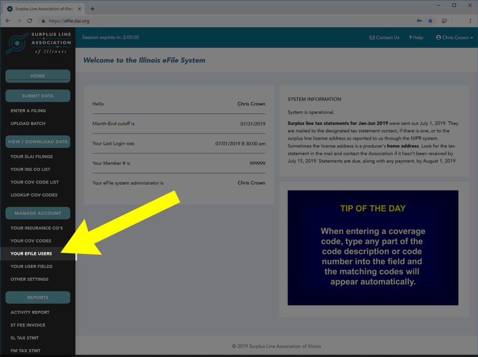Click the Month-End cutoff date 07/31/2019
Viewport: 478px width, 357px height.
point(253,124)
